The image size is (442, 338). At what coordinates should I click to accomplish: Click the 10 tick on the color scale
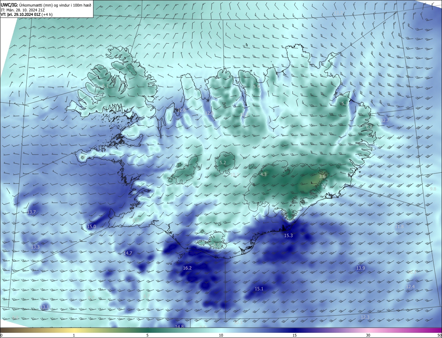pos(221,335)
